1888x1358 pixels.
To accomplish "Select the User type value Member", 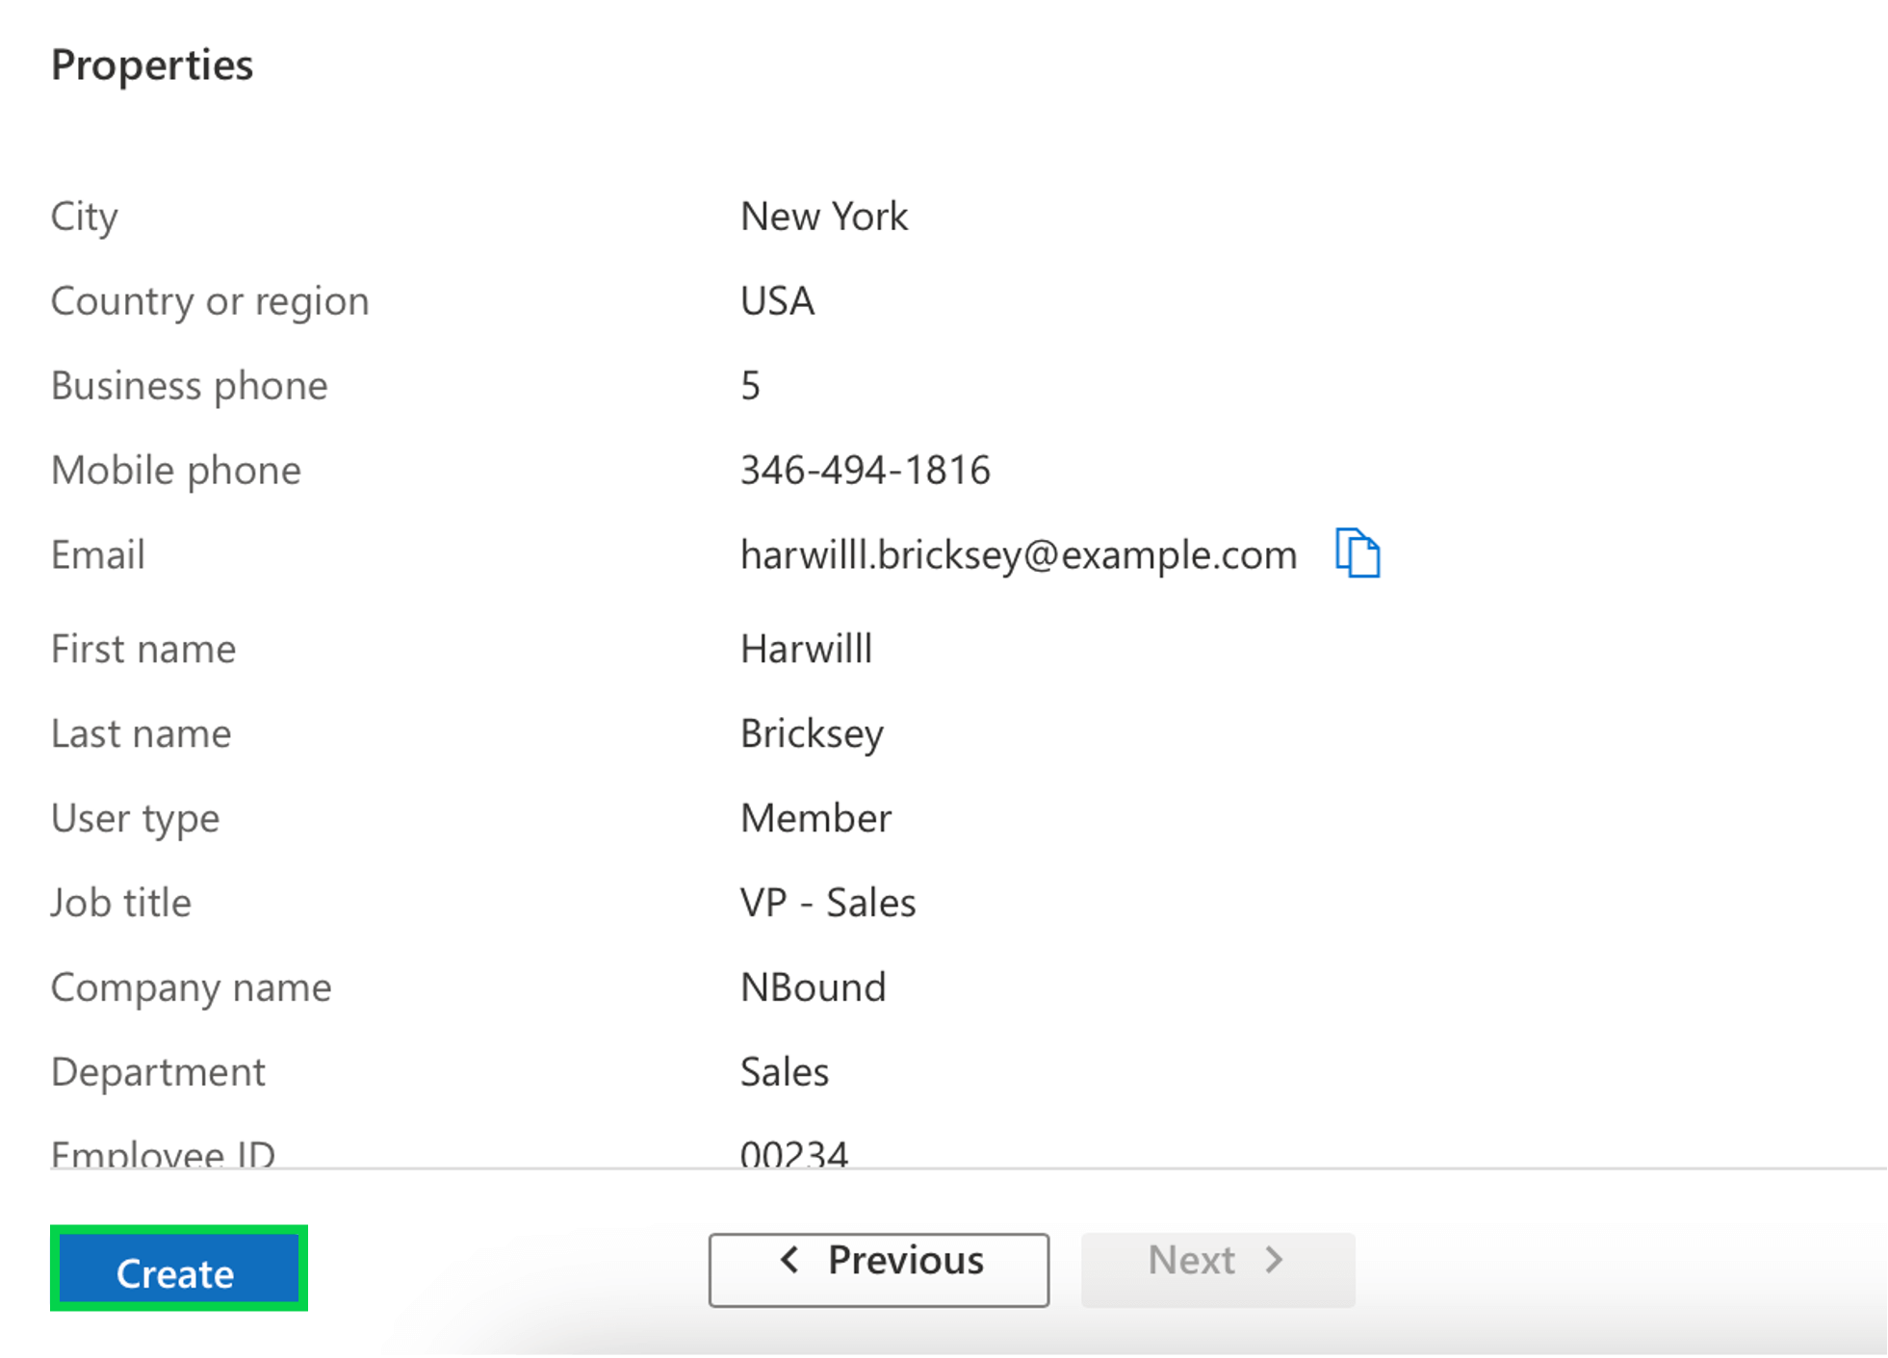I will [815, 818].
